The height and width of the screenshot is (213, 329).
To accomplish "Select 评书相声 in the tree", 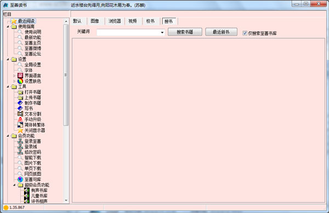I will coord(39,201).
